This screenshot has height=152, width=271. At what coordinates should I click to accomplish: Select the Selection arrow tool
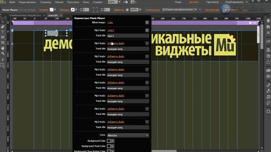[3, 22]
